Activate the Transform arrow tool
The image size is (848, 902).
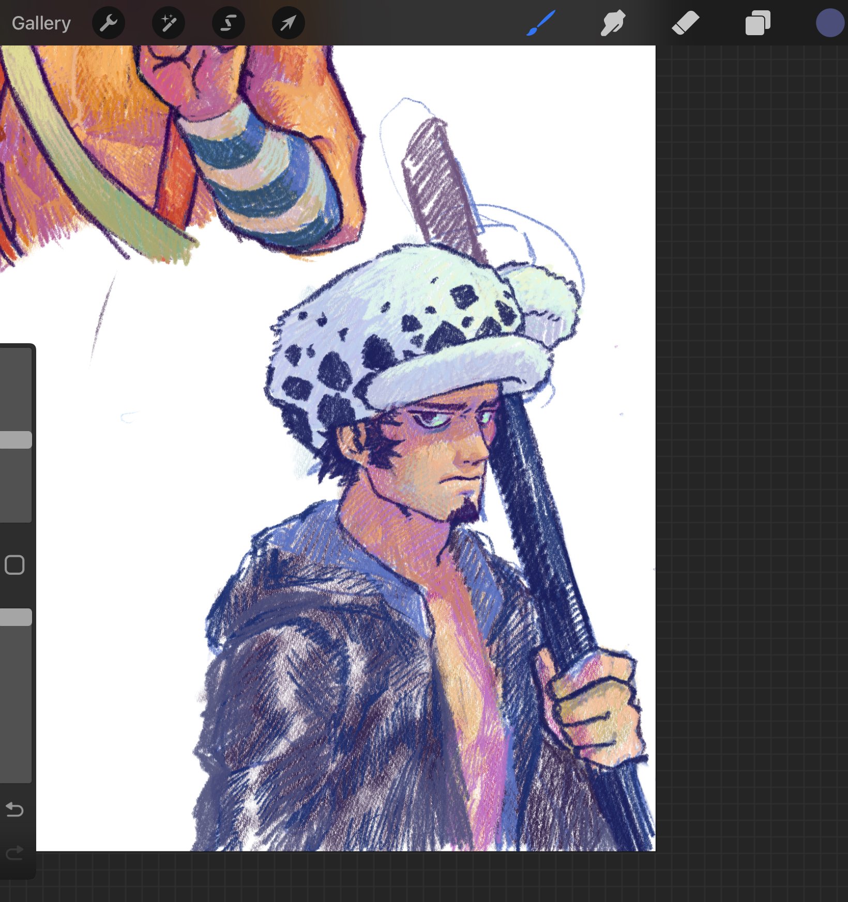click(289, 23)
